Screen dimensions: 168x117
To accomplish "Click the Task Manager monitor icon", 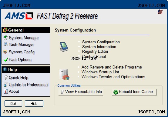I will point(5,44).
